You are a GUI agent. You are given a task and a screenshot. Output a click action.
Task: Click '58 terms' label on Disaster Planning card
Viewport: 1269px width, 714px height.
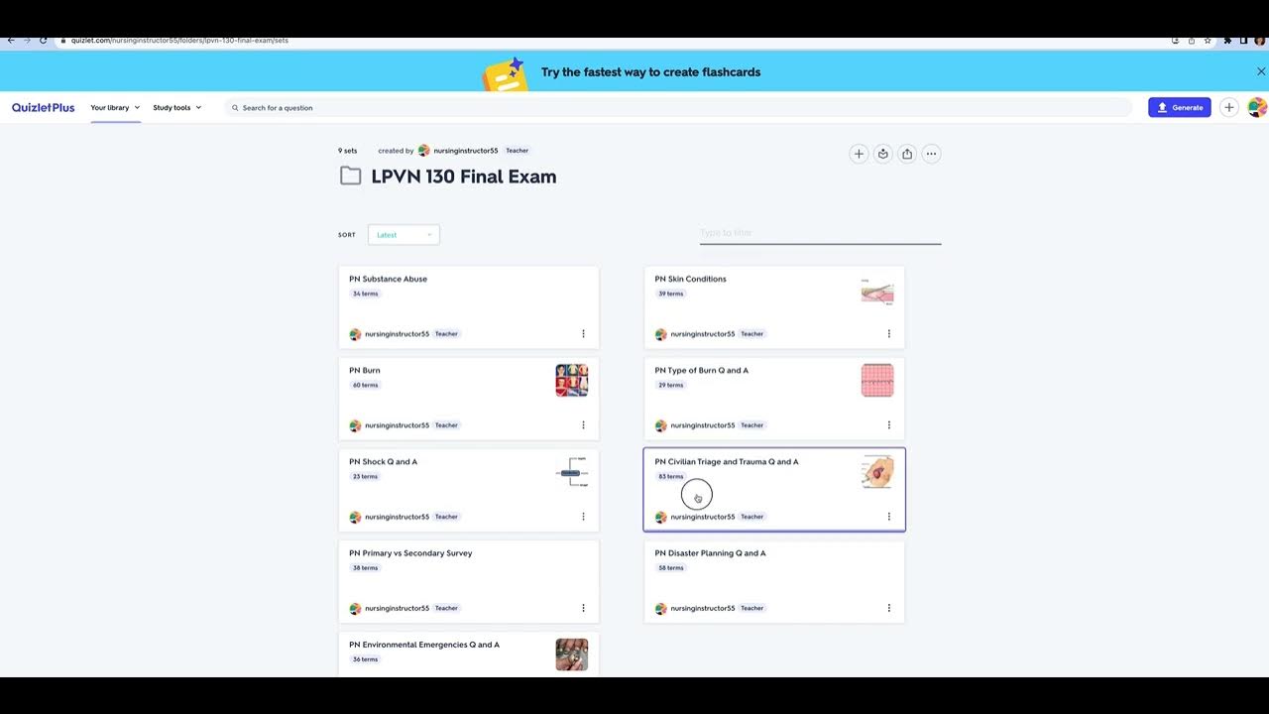(x=671, y=568)
